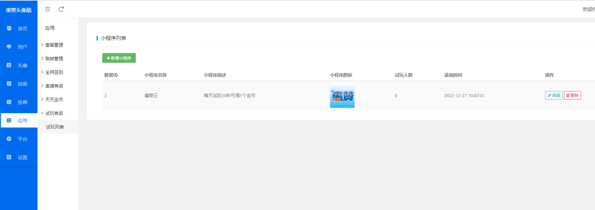Select the active 应用 menu item

[19, 120]
